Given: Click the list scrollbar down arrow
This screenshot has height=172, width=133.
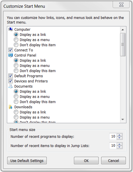Looking at the screenshot, I should click(123, 119).
